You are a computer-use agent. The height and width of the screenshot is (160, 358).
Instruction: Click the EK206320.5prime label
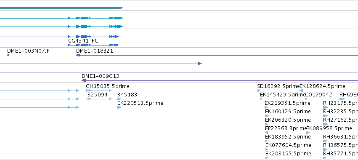tap(288, 120)
